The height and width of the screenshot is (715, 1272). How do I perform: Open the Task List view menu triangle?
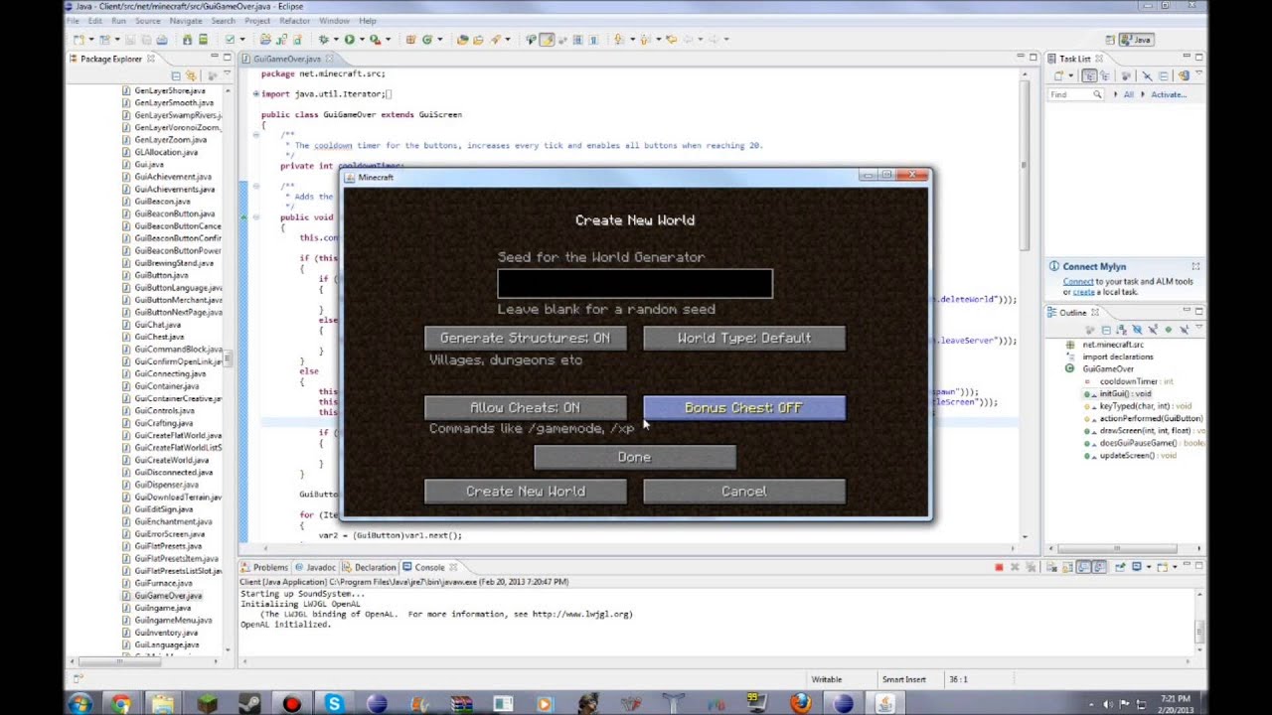click(x=1199, y=72)
